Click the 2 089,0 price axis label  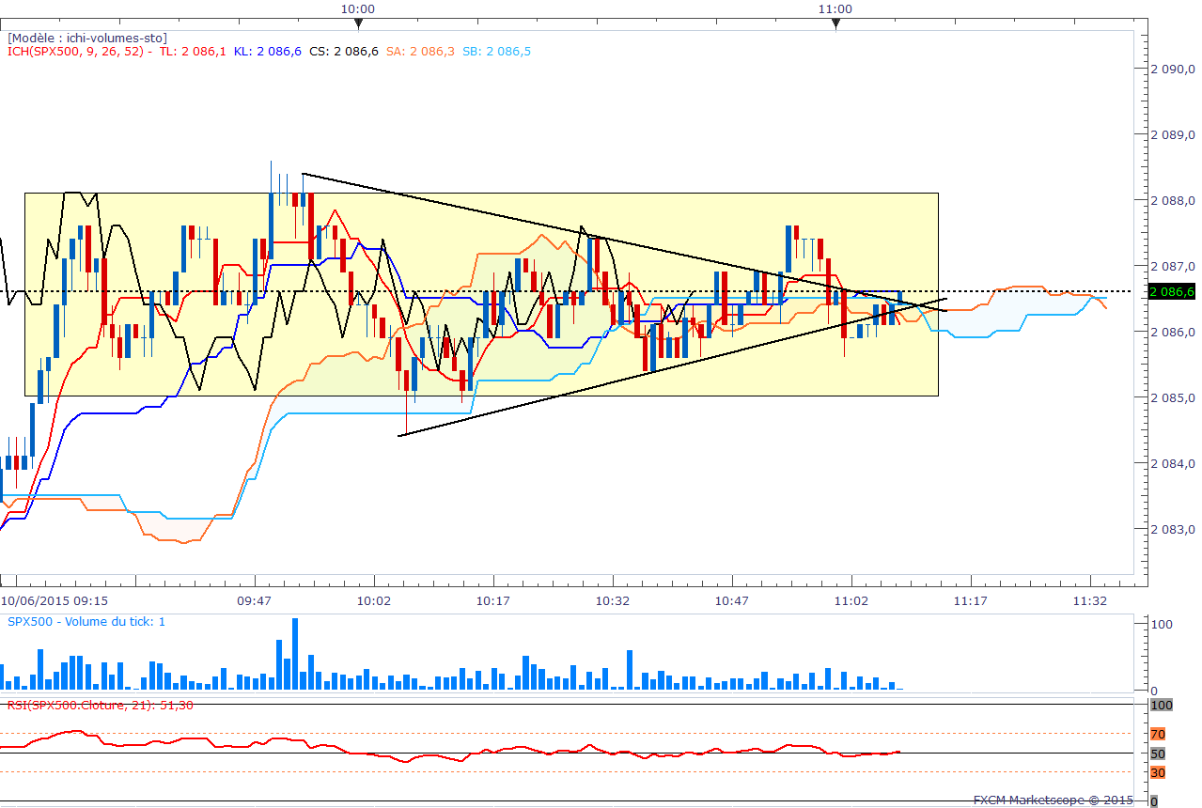1171,135
